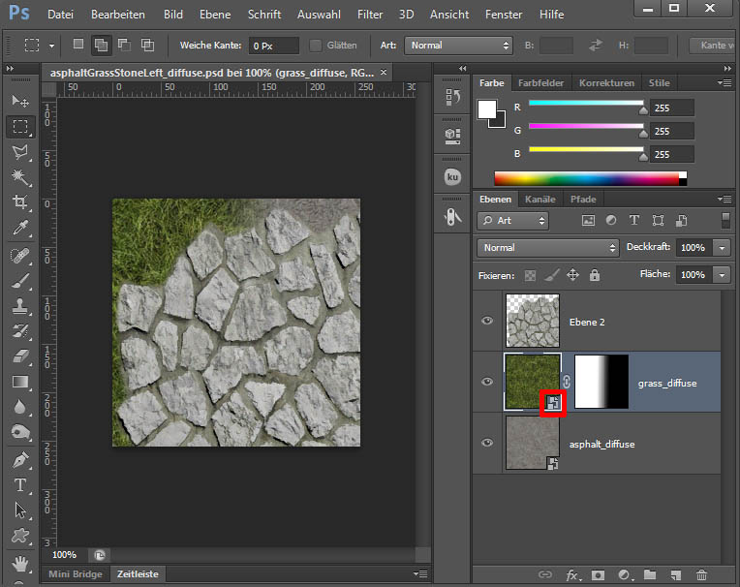Switch to the Kanäle tab
Viewport: 740px width, 587px height.
click(x=540, y=200)
